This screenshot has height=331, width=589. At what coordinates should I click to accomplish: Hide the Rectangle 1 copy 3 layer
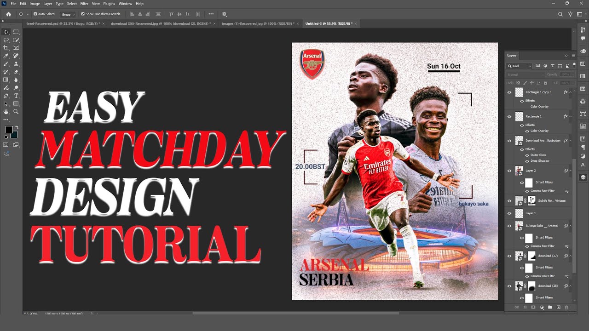coord(509,92)
